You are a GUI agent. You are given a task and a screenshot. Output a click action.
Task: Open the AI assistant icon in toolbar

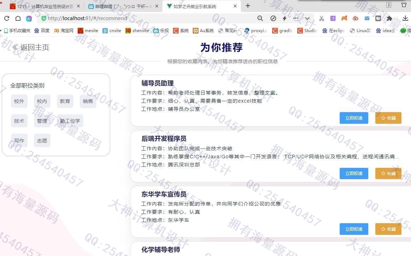point(29,18)
